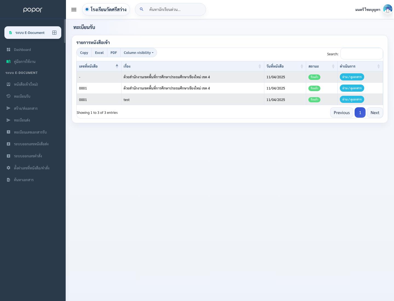This screenshot has width=394, height=301.
Task: Export table with Excel button
Action: tap(99, 53)
